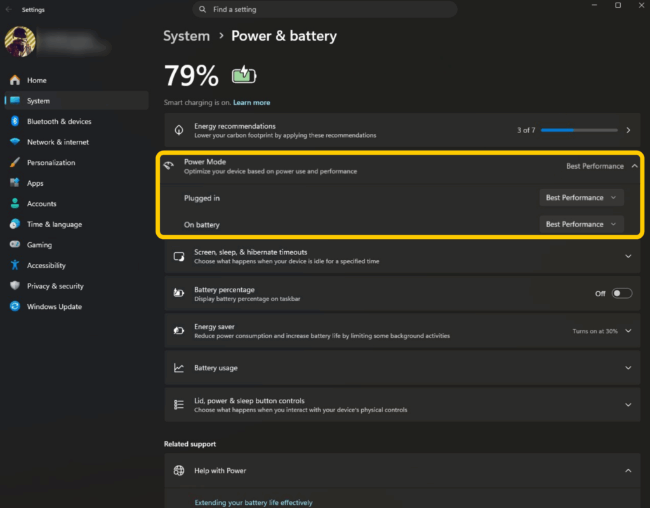
Task: Click the Apps sidebar label
Action: [36, 183]
